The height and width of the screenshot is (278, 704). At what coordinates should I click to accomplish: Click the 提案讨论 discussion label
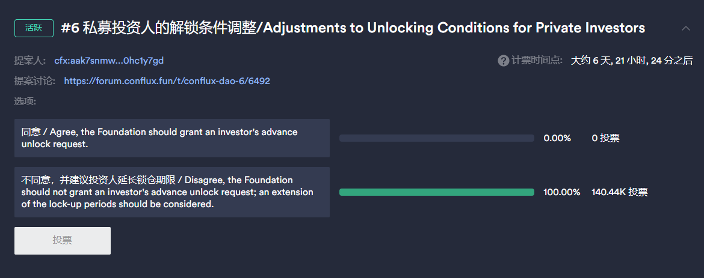35,81
